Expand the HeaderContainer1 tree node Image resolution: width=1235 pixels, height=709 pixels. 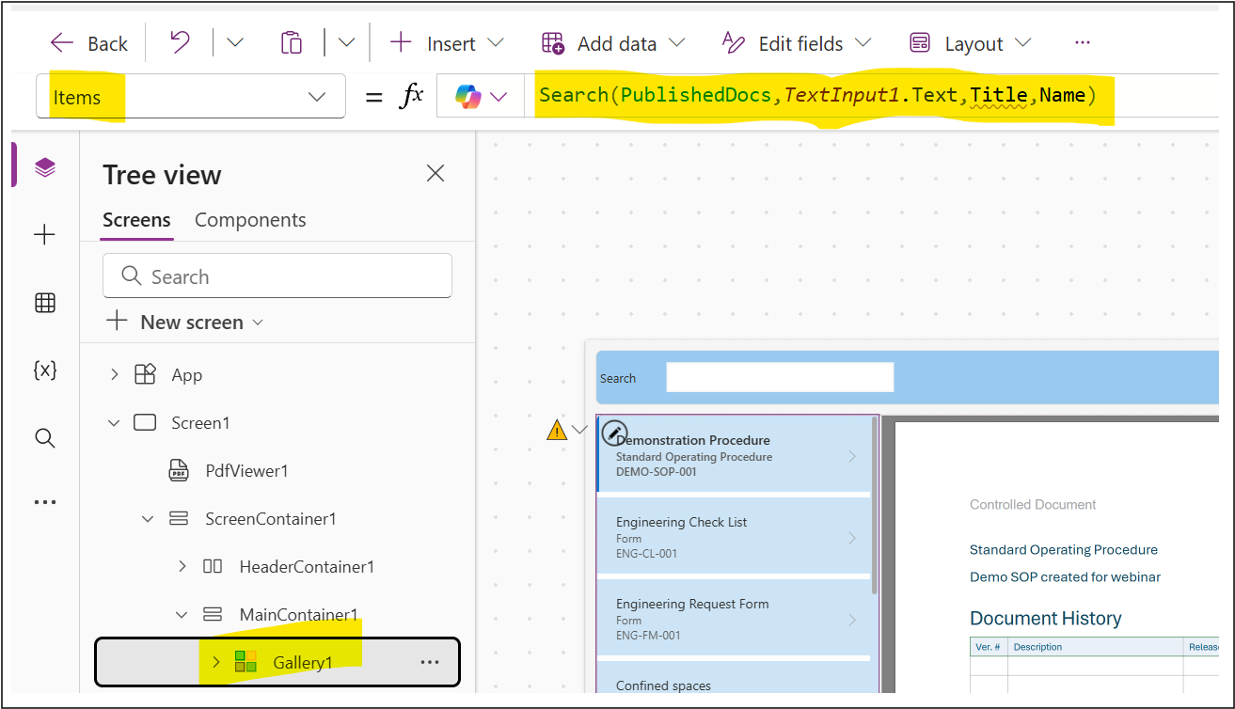coord(182,567)
